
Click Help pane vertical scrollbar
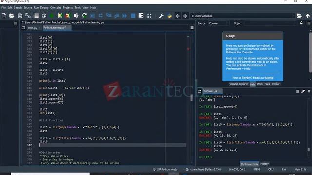(x=310, y=52)
